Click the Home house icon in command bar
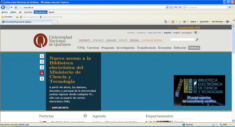The image size is (235, 127). coord(166,22)
